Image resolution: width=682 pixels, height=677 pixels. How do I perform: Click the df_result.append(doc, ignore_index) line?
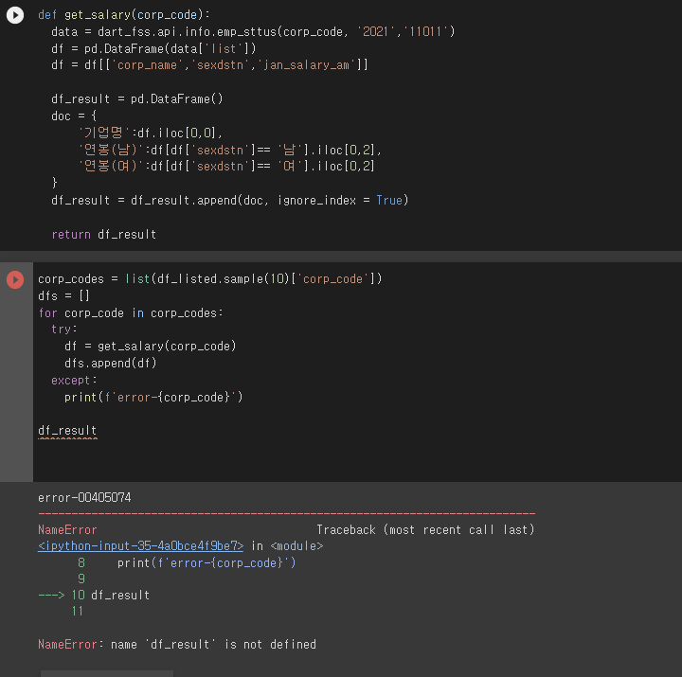click(x=229, y=201)
